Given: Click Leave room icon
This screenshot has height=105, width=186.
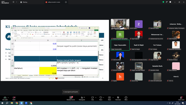Looking at the screenshot, I should [181, 98].
